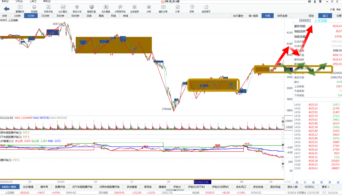Select the 日线 daily chart tab
The image size is (342, 195).
click(89, 16)
